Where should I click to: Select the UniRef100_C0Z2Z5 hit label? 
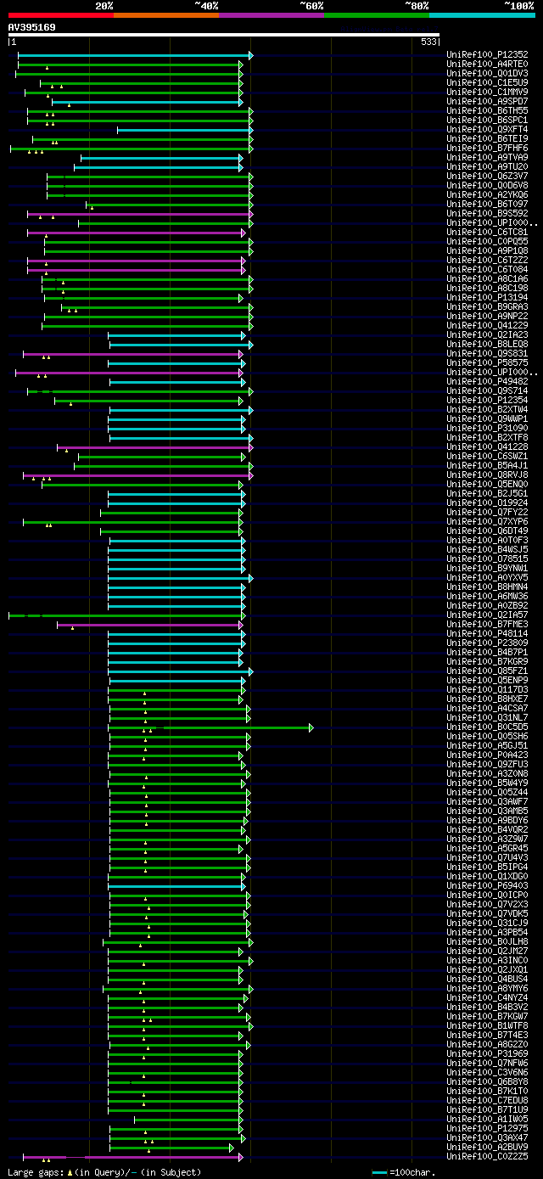487,1157
